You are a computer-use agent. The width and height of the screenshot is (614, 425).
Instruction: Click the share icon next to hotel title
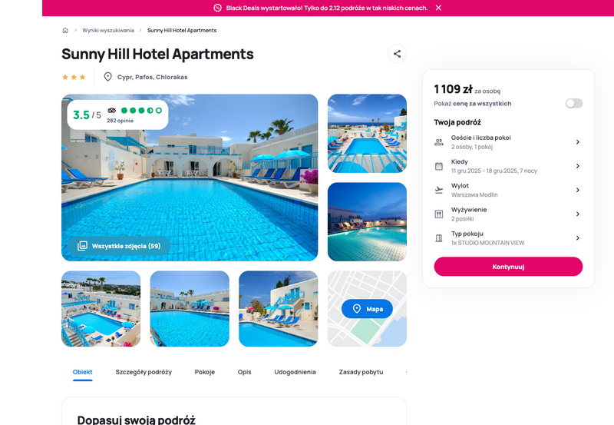397,54
